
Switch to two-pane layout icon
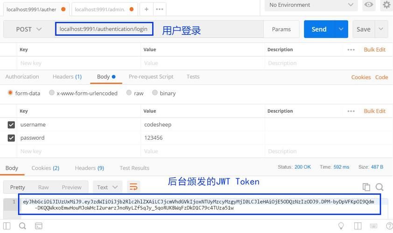click(x=358, y=226)
